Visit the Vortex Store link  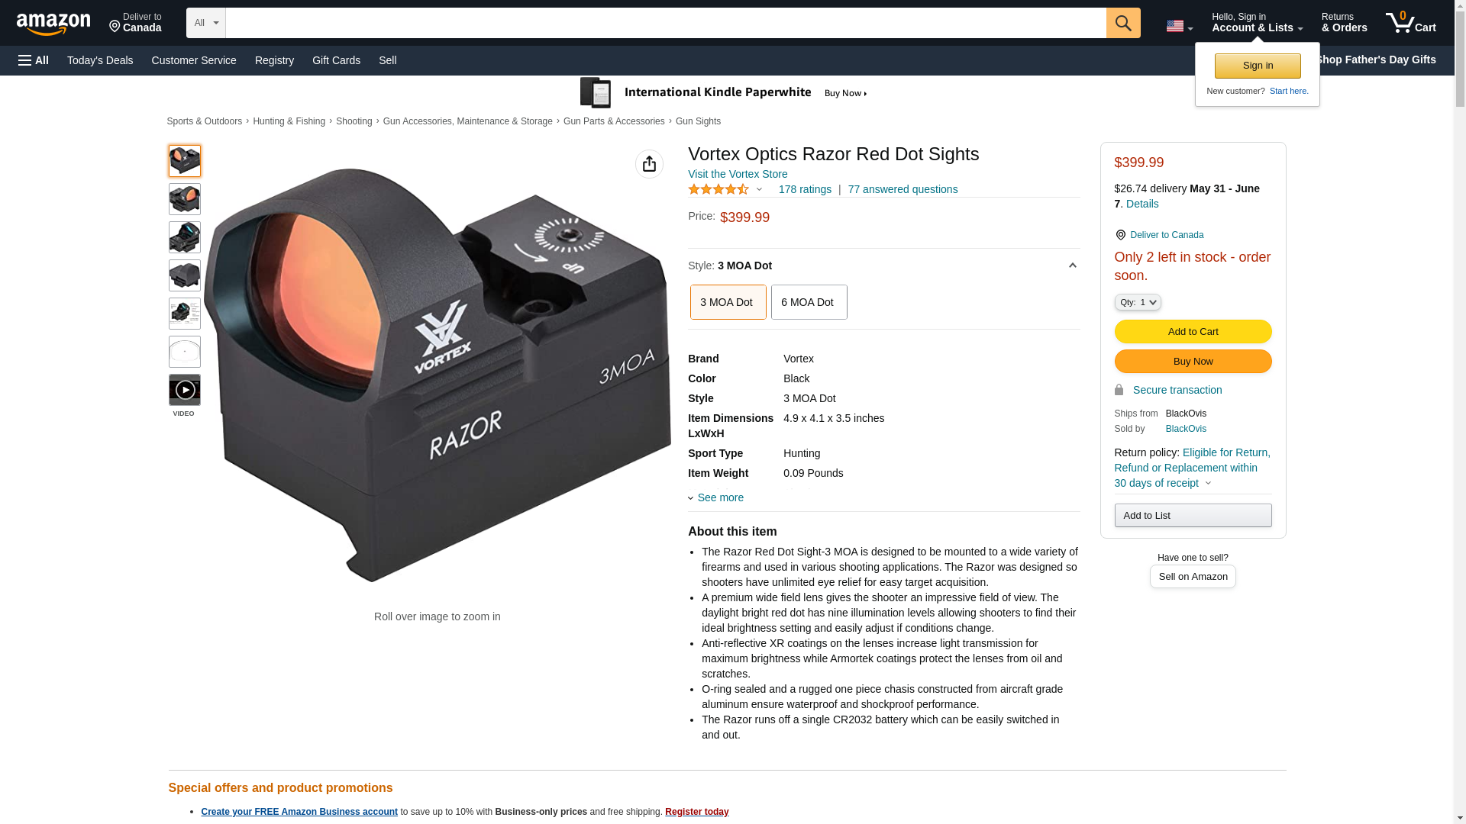(738, 174)
